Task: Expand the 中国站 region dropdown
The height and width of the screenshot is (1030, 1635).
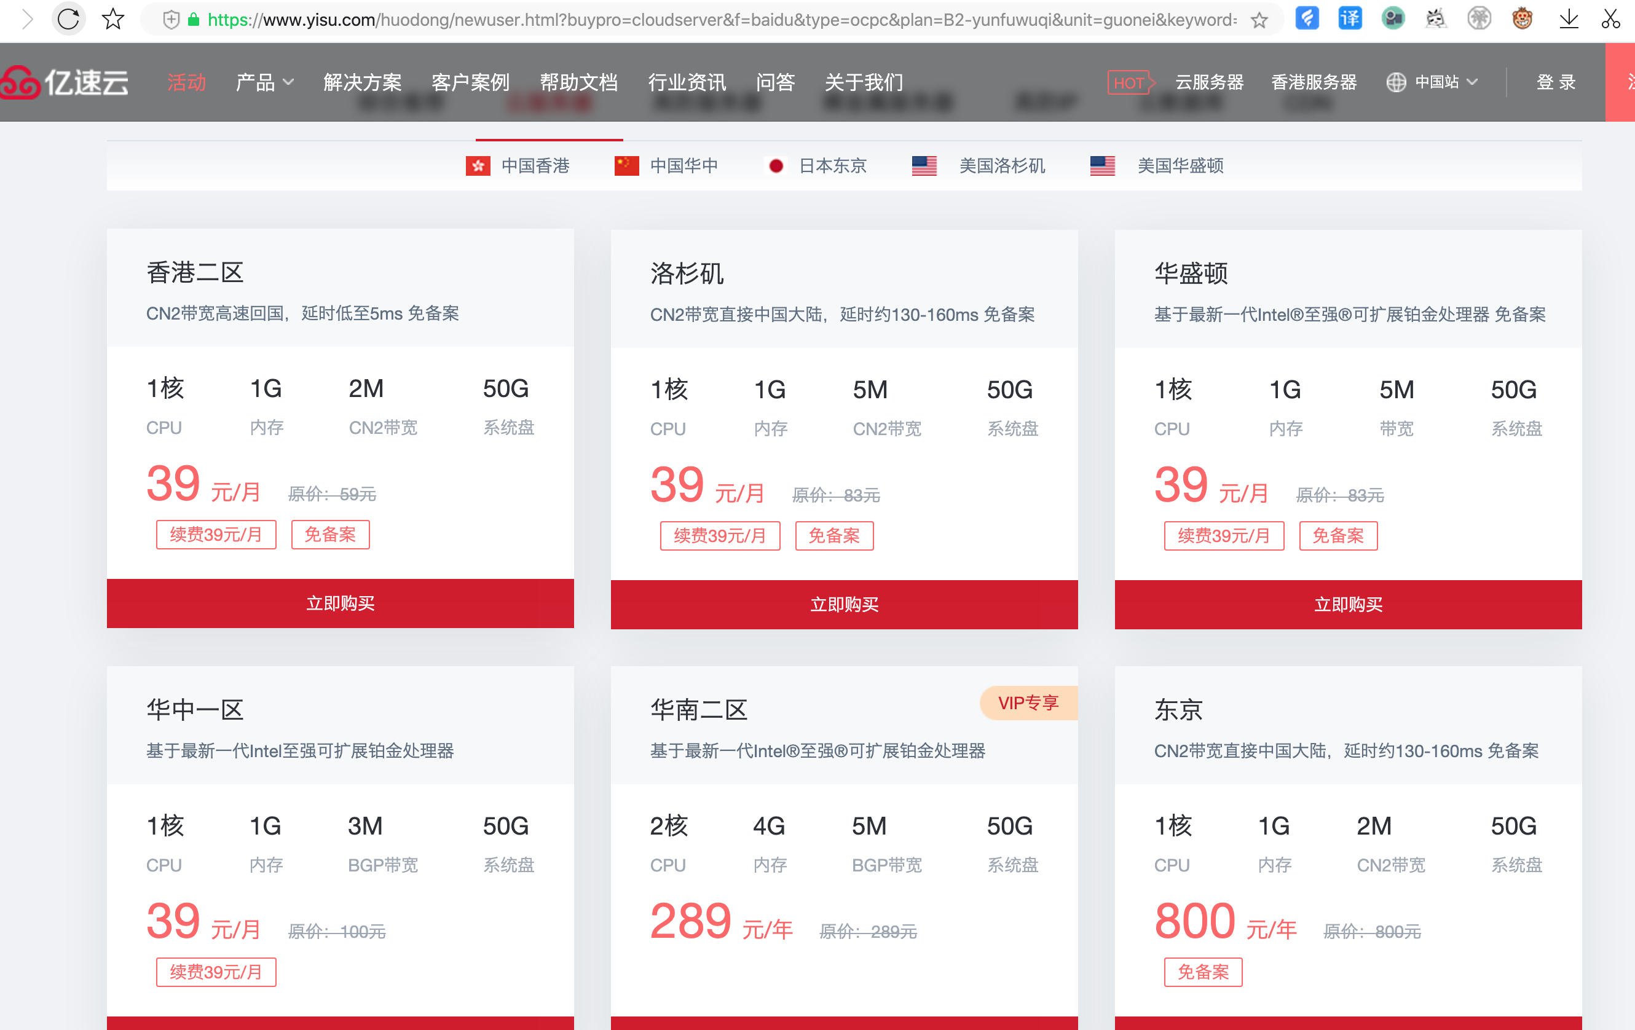Action: coord(1445,82)
